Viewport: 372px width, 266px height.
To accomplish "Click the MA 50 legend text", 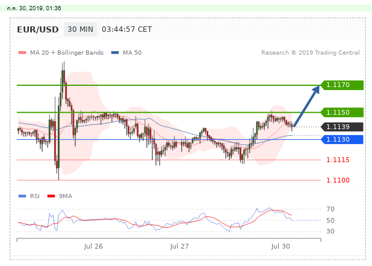I will [x=132, y=52].
